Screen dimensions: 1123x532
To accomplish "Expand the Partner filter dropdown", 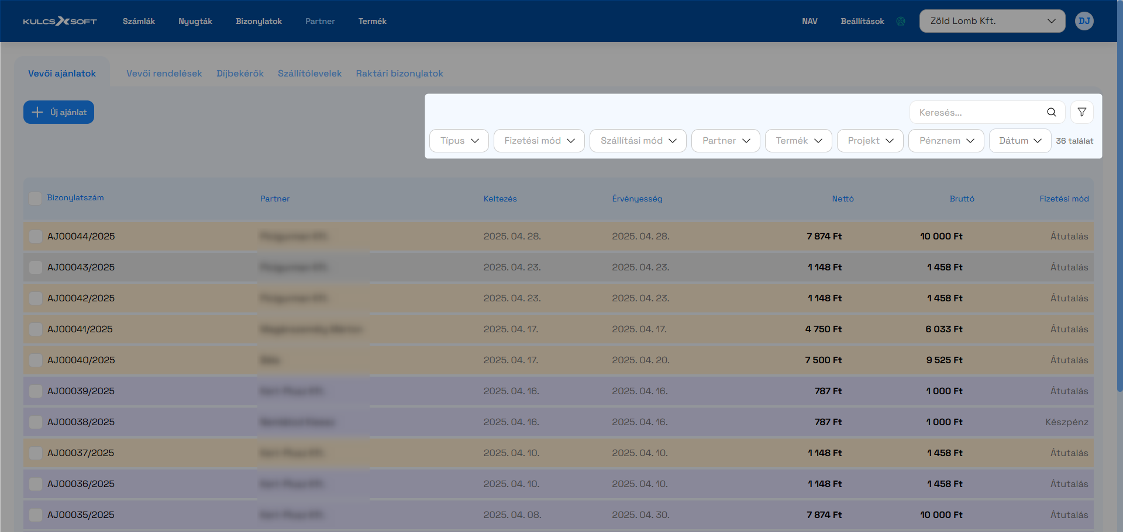I will (x=726, y=141).
